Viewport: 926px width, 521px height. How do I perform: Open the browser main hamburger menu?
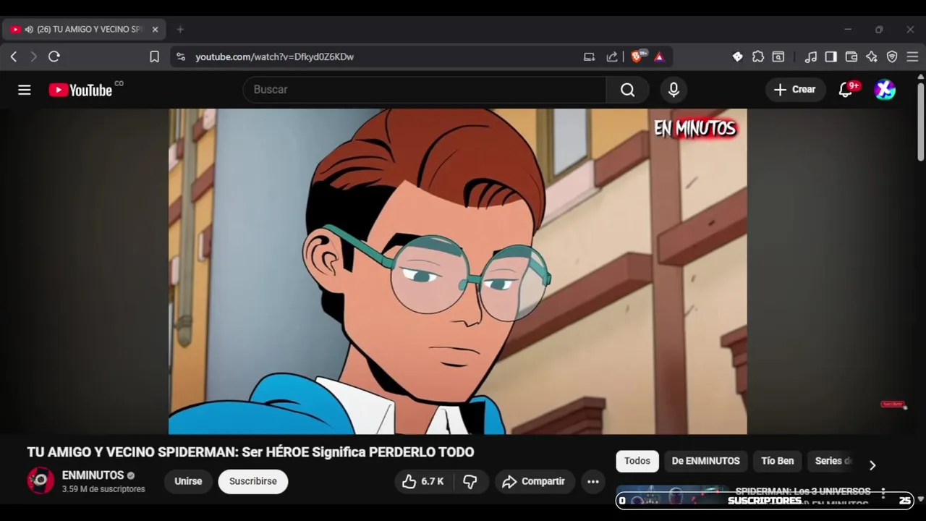[912, 56]
